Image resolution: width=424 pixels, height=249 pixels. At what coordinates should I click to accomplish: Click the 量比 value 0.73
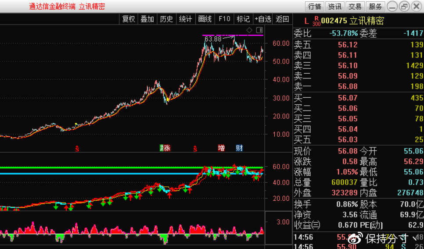(x=416, y=182)
